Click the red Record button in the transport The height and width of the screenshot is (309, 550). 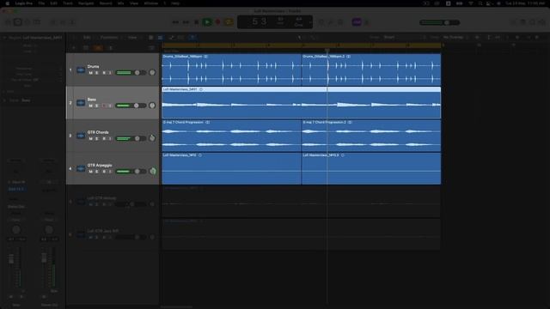[x=217, y=22]
